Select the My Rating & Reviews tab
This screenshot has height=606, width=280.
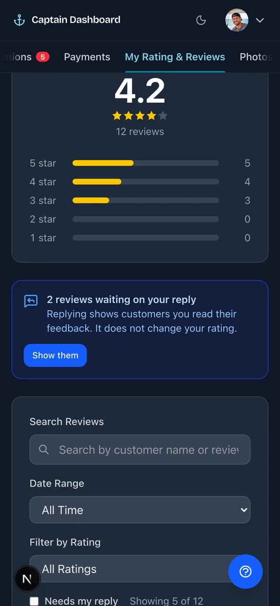pos(175,57)
